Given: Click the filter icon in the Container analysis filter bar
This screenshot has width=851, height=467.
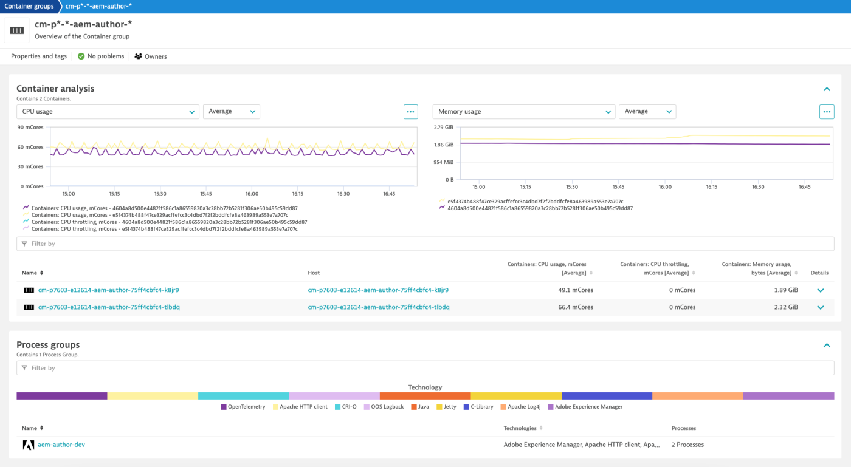Looking at the screenshot, I should [24, 243].
